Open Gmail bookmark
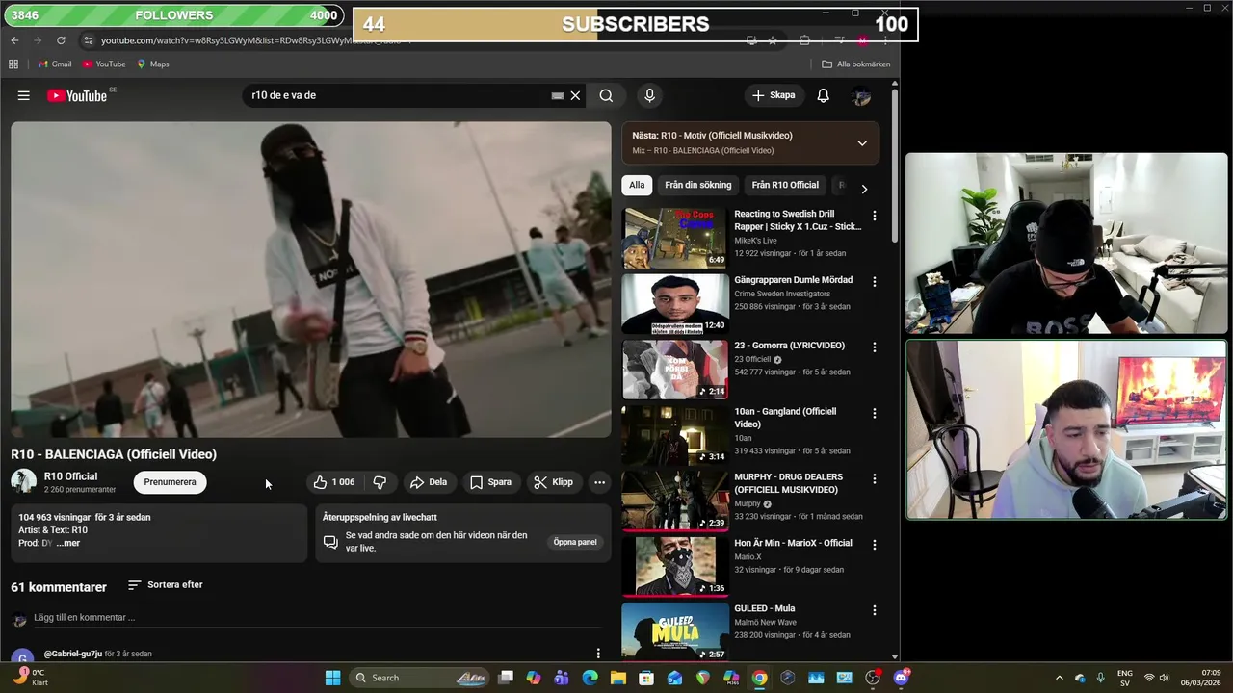The height and width of the screenshot is (693, 1233). 54,64
